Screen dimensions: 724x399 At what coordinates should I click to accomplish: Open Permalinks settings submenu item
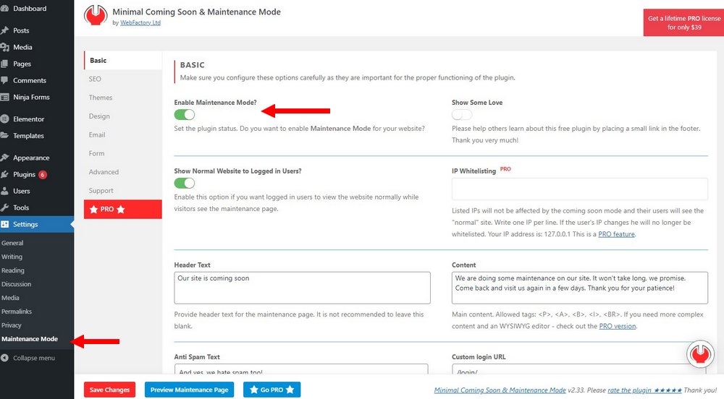tap(17, 312)
